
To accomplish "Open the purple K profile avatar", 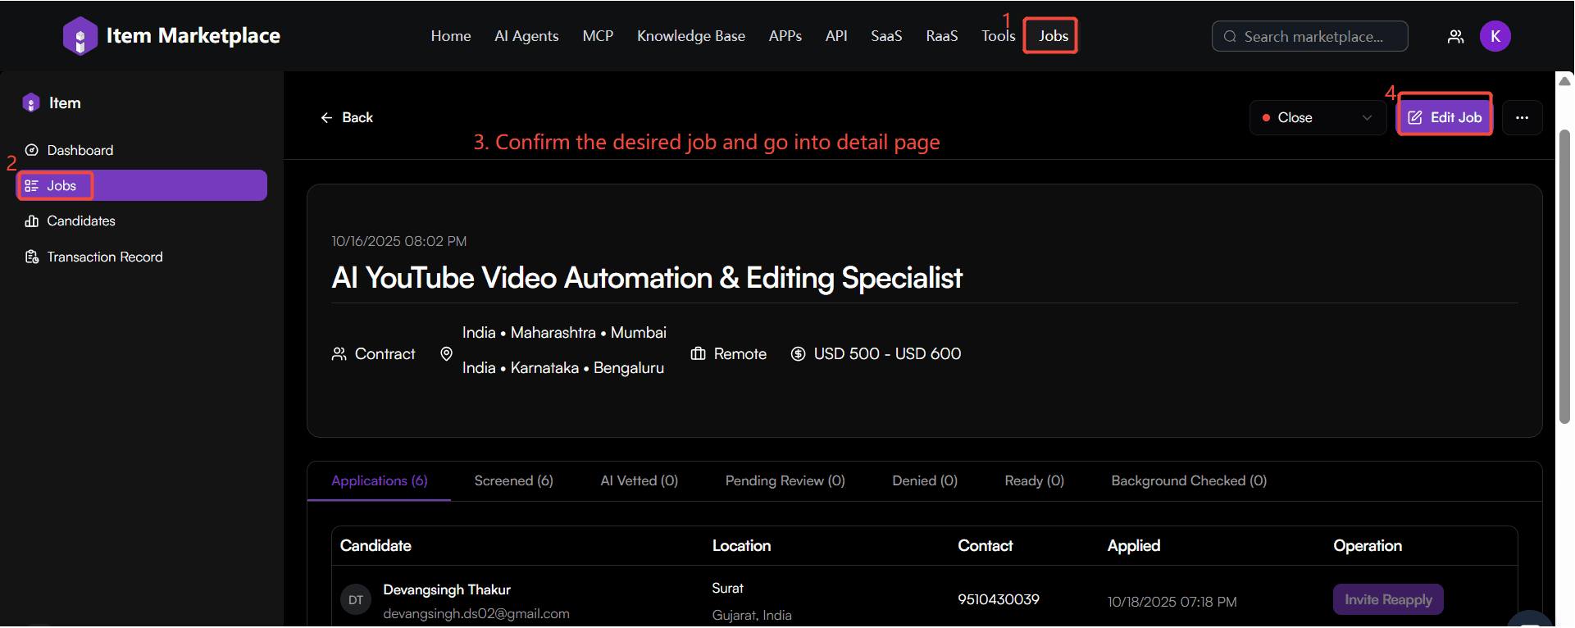I will (1495, 36).
